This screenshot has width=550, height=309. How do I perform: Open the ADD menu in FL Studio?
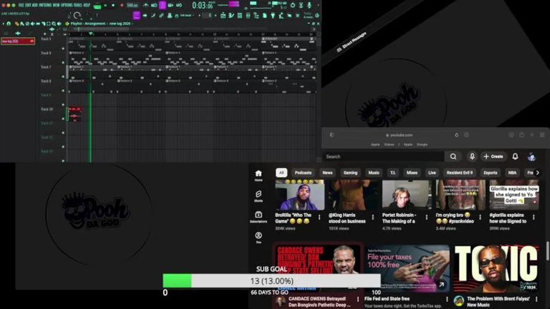coord(35,5)
